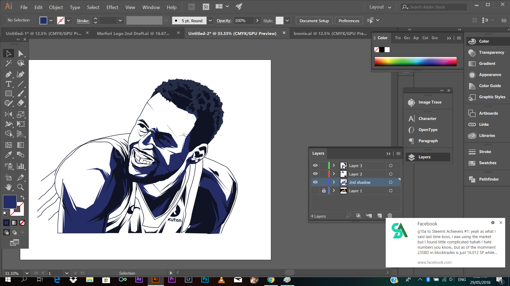
Task: Open the Window menu
Action: point(151,7)
